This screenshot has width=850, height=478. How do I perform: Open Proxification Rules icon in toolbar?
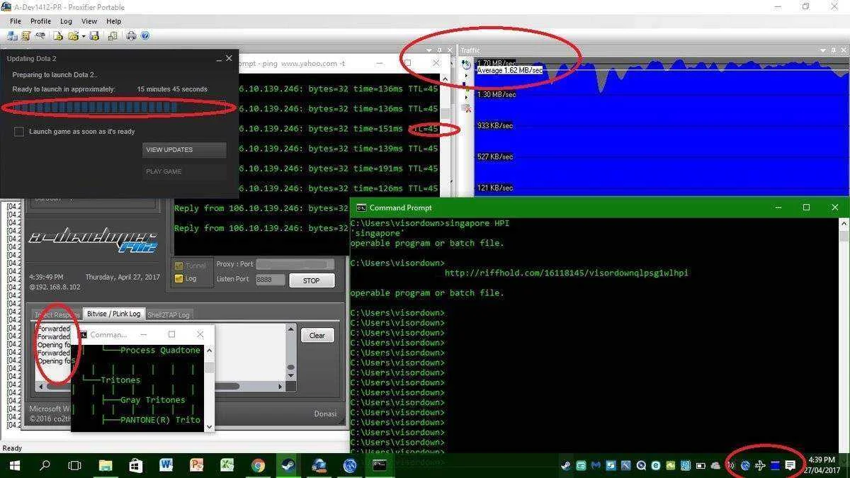pos(25,35)
